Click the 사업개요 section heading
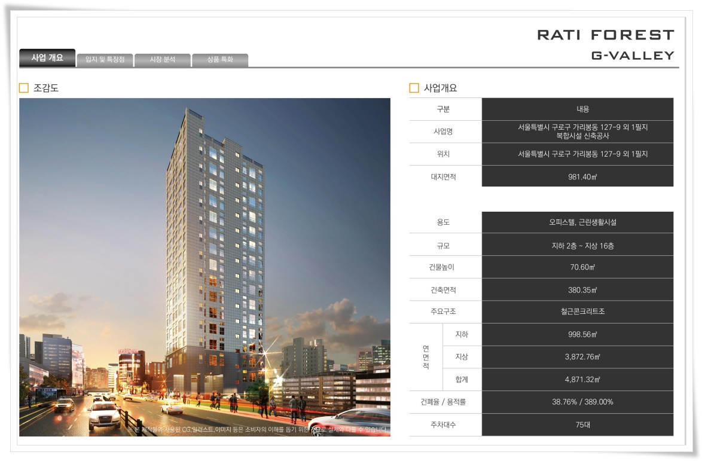702x461 pixels. pyautogui.click(x=440, y=88)
